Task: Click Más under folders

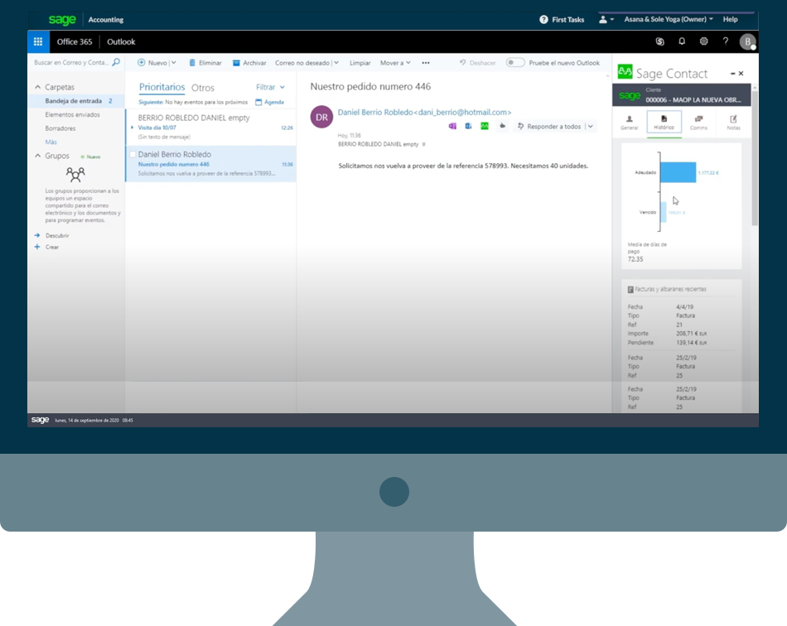Action: (x=51, y=142)
